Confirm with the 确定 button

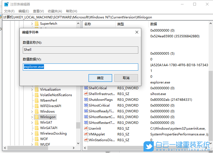pos(100,78)
